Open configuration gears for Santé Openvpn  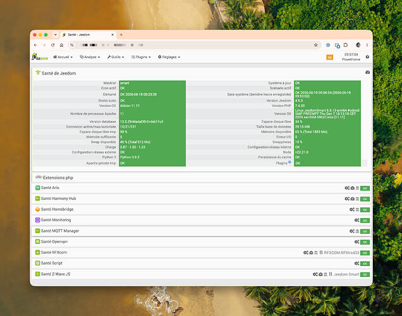point(356,242)
